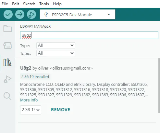Image resolution: width=160 pixels, height=133 pixels.
Task: Click the U8g2 library title text
Action: click(26, 68)
